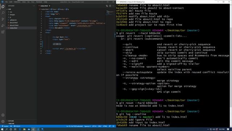The width and height of the screenshot is (232, 131).
Task: Open editor more actions ellipsis
Action: pos(113,6)
